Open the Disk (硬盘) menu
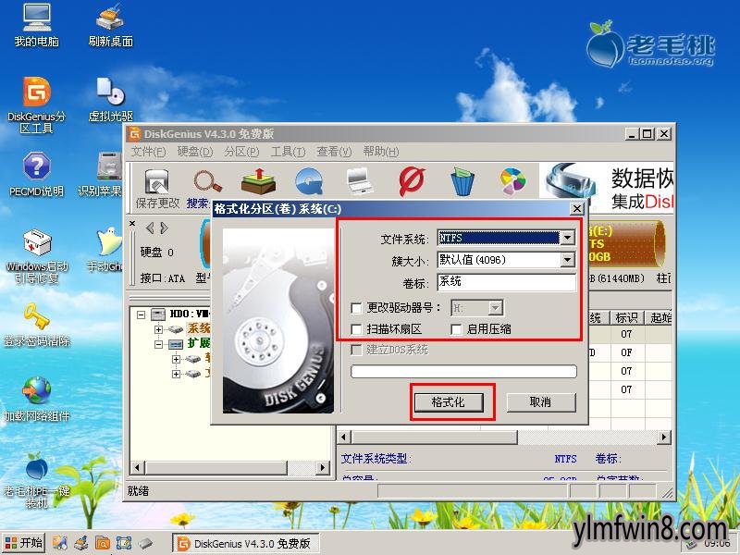 [x=195, y=152]
